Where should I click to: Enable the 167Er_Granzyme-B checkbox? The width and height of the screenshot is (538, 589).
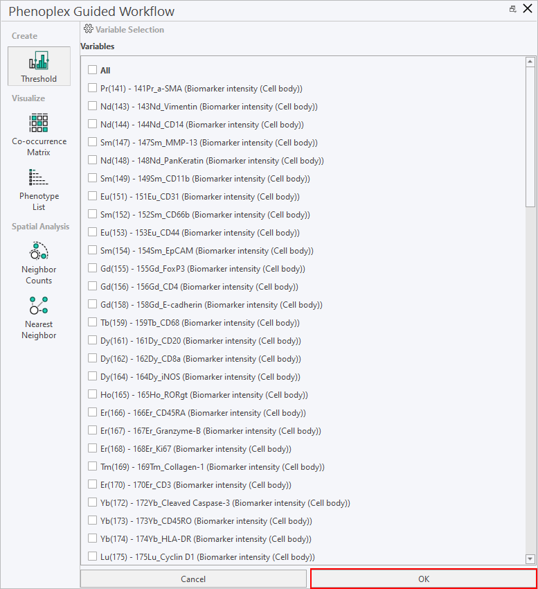point(92,430)
